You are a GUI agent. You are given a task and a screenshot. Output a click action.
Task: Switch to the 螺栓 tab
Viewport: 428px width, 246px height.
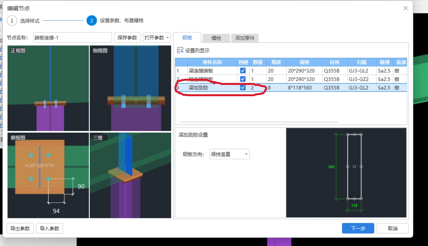[217, 38]
